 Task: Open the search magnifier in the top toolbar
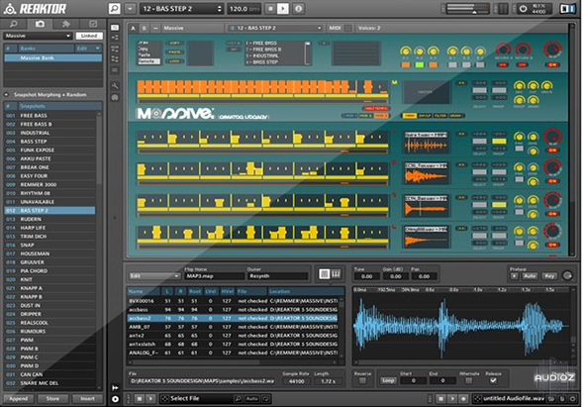[x=115, y=9]
